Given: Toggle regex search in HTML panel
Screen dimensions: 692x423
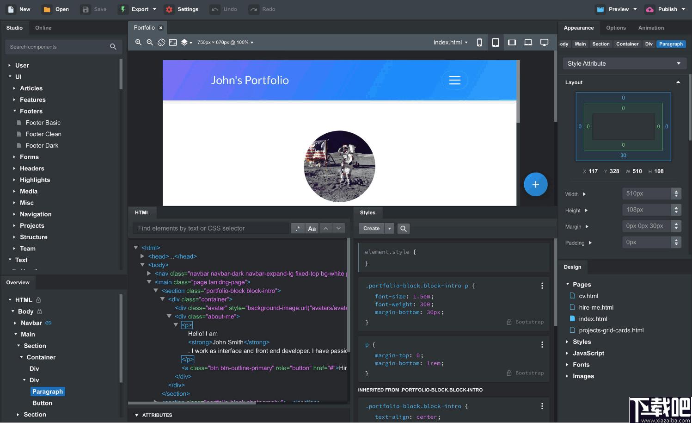Looking at the screenshot, I should [298, 228].
